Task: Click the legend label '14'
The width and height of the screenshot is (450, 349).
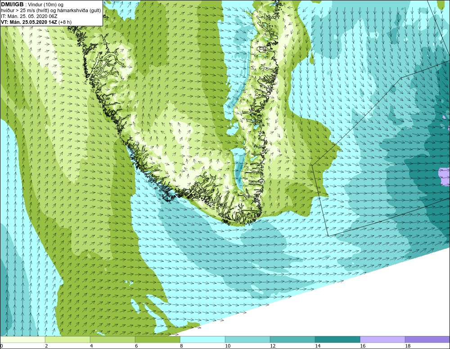Action: 318,346
